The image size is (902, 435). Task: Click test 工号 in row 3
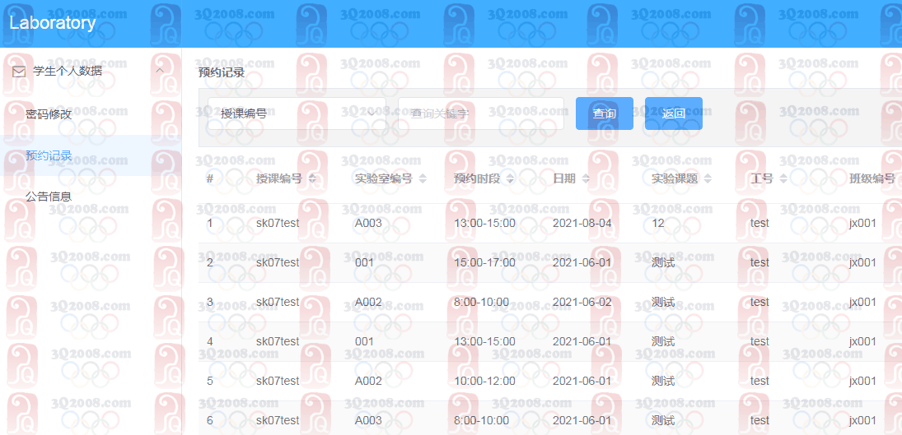[x=760, y=302]
